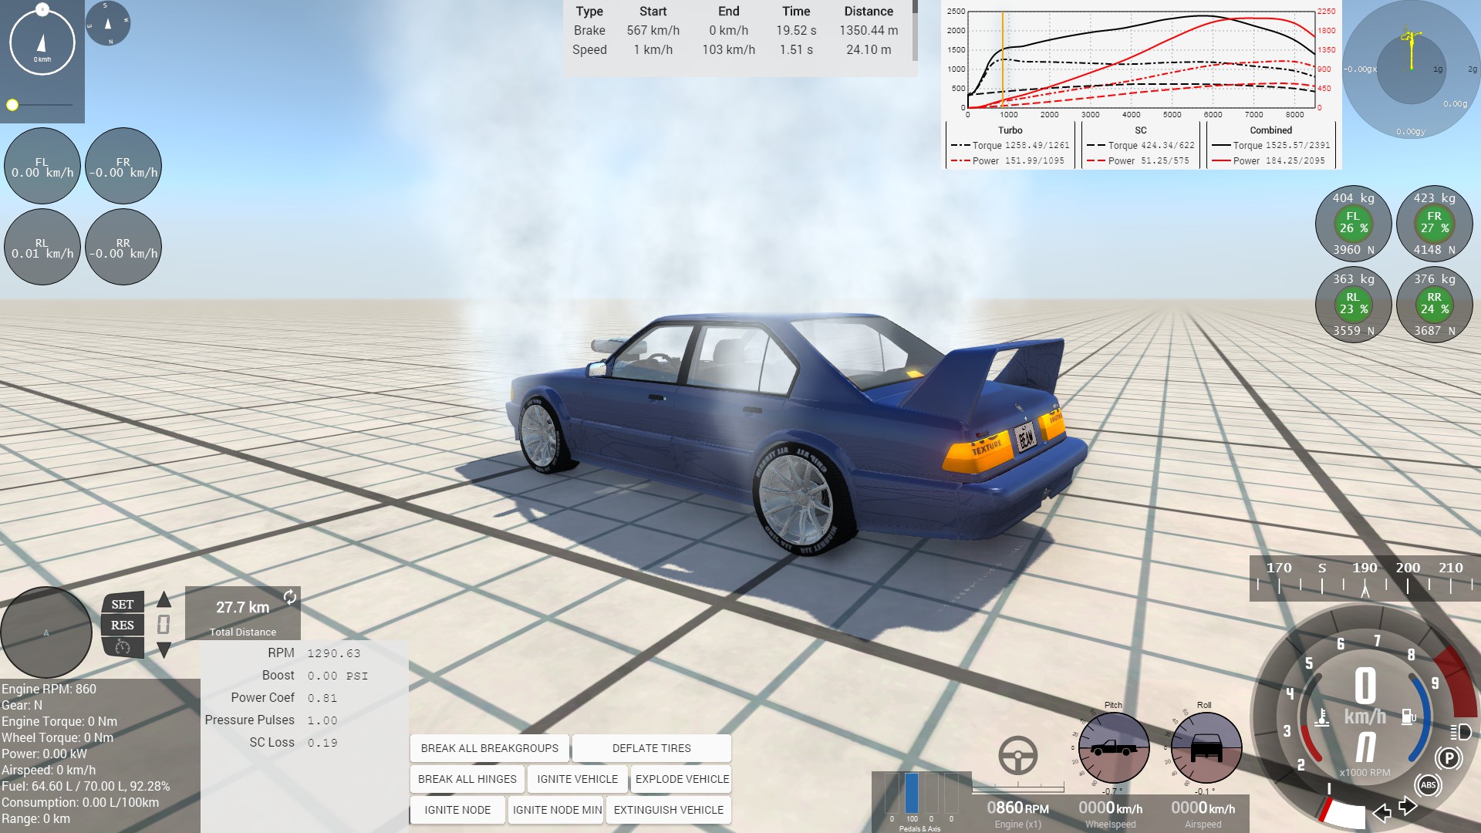This screenshot has width=1481, height=833.
Task: Click the headlight high beam icon
Action: pos(1460,732)
